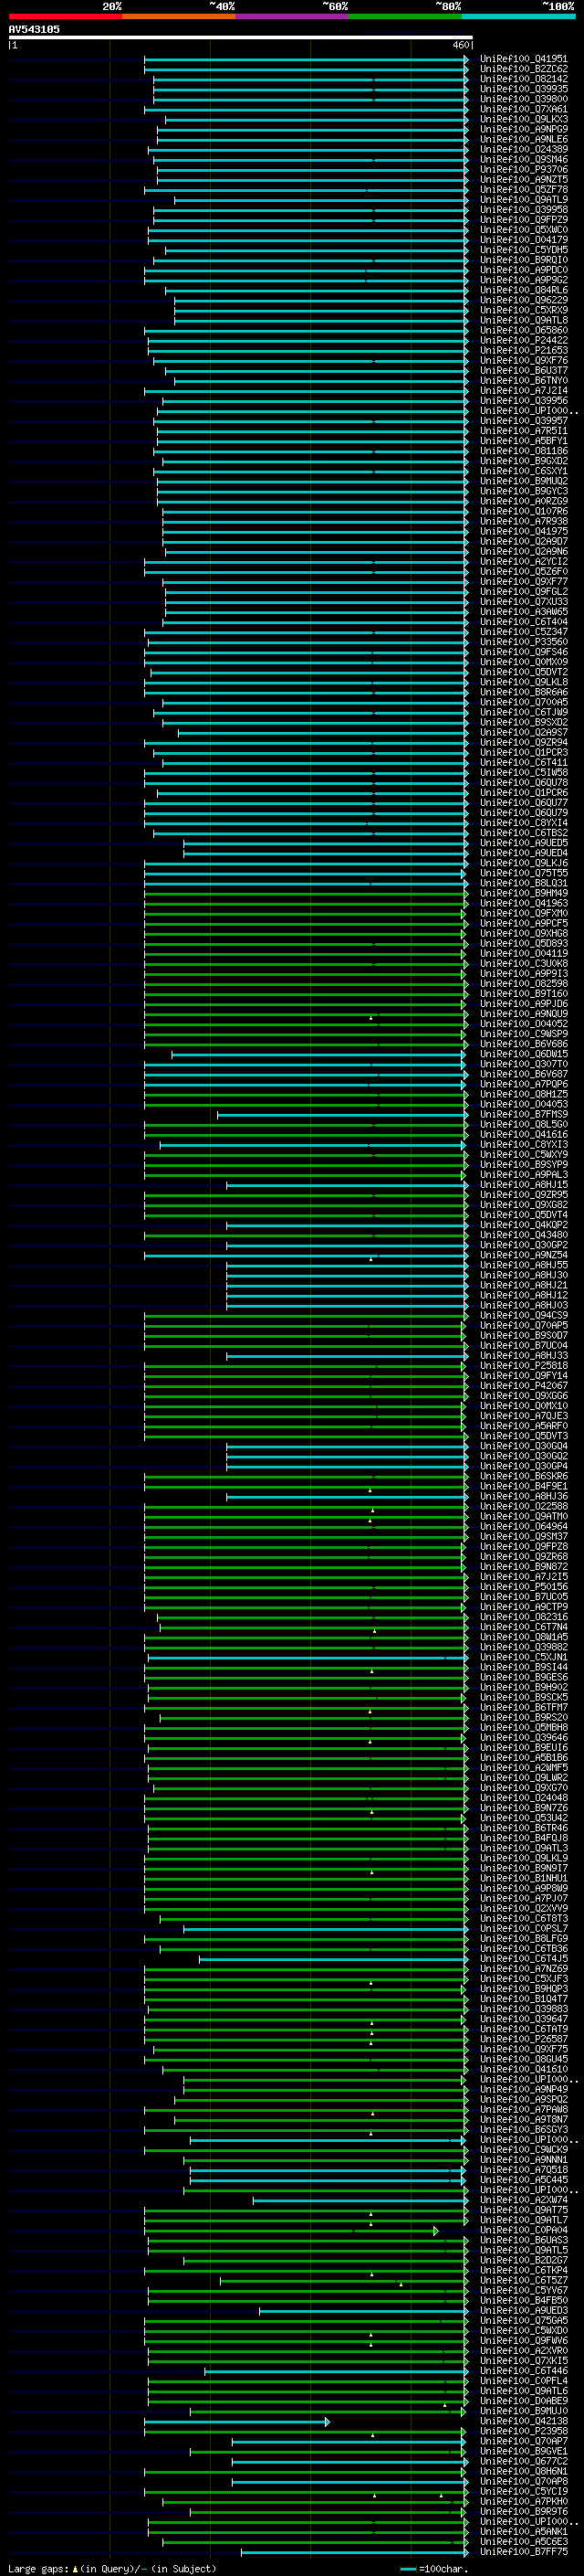Open the UniRef100_P23958 hit label
Viewport: 584px width, 2576px height.
[523, 2430]
